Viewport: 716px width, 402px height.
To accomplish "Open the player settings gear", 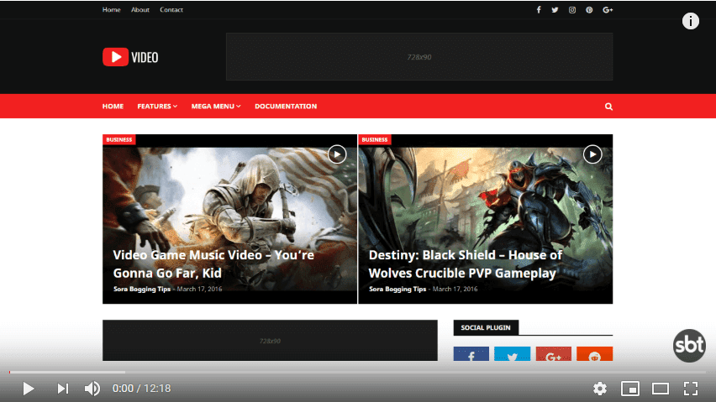I will (599, 389).
